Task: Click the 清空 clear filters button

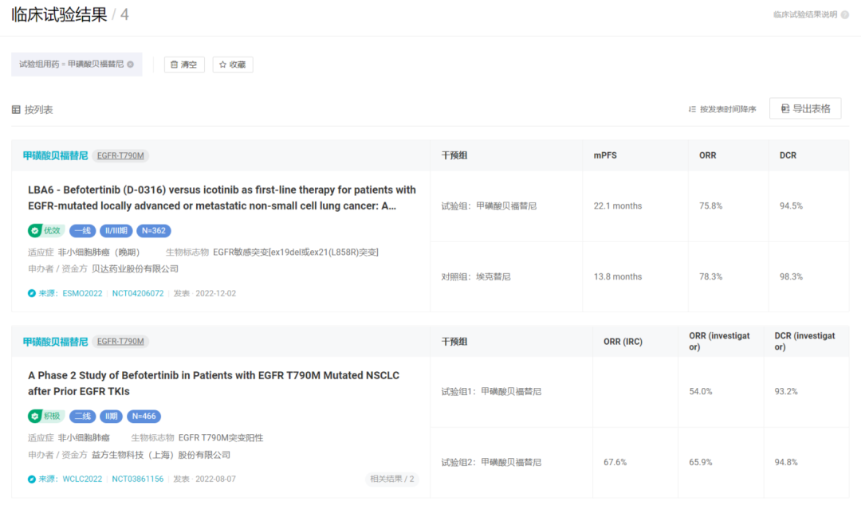Action: point(184,65)
